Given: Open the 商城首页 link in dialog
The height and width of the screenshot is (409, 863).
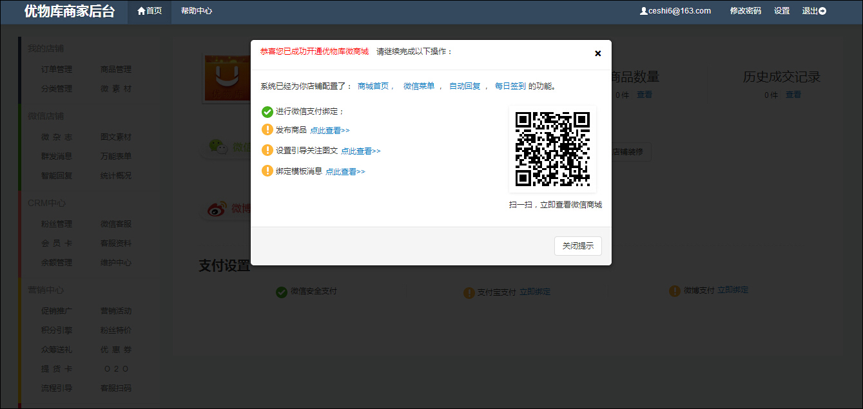Looking at the screenshot, I should pos(373,86).
